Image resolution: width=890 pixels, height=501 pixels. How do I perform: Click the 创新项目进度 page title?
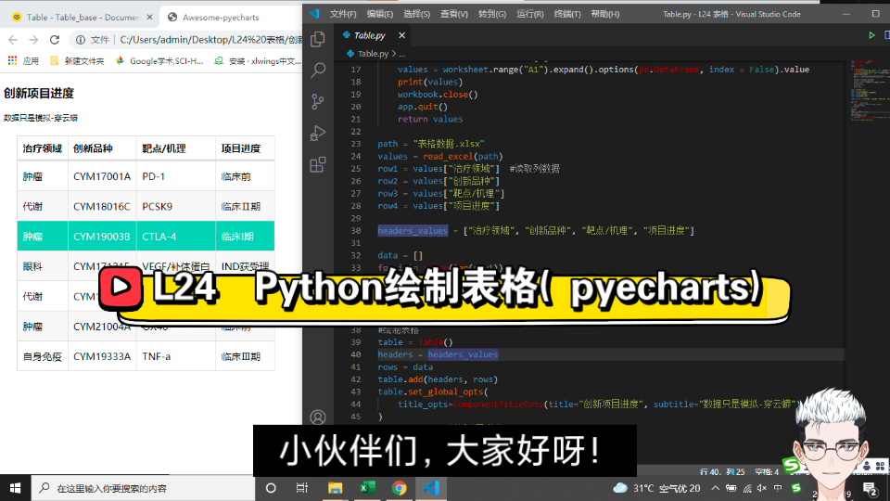coord(39,93)
